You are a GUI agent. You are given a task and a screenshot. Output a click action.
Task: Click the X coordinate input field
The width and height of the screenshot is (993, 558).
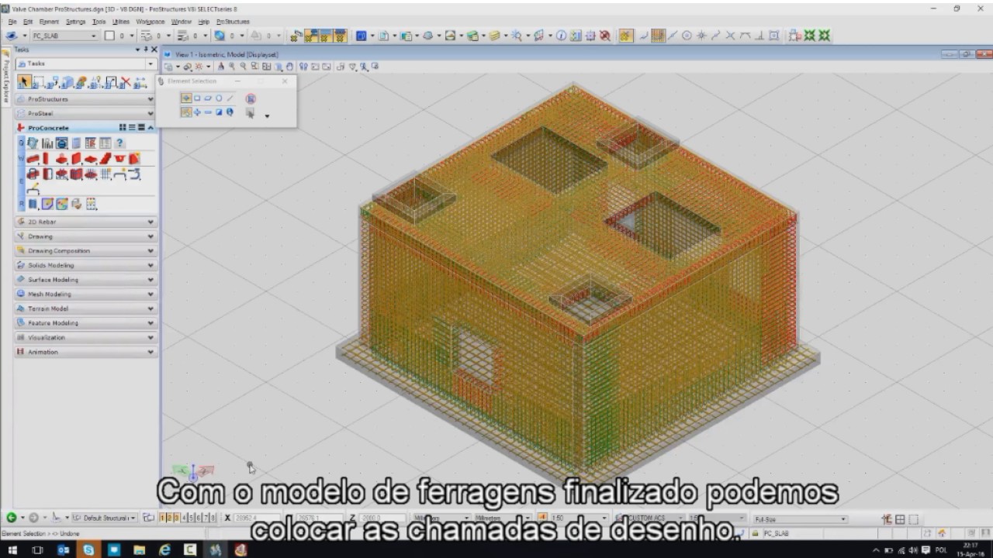(x=257, y=518)
